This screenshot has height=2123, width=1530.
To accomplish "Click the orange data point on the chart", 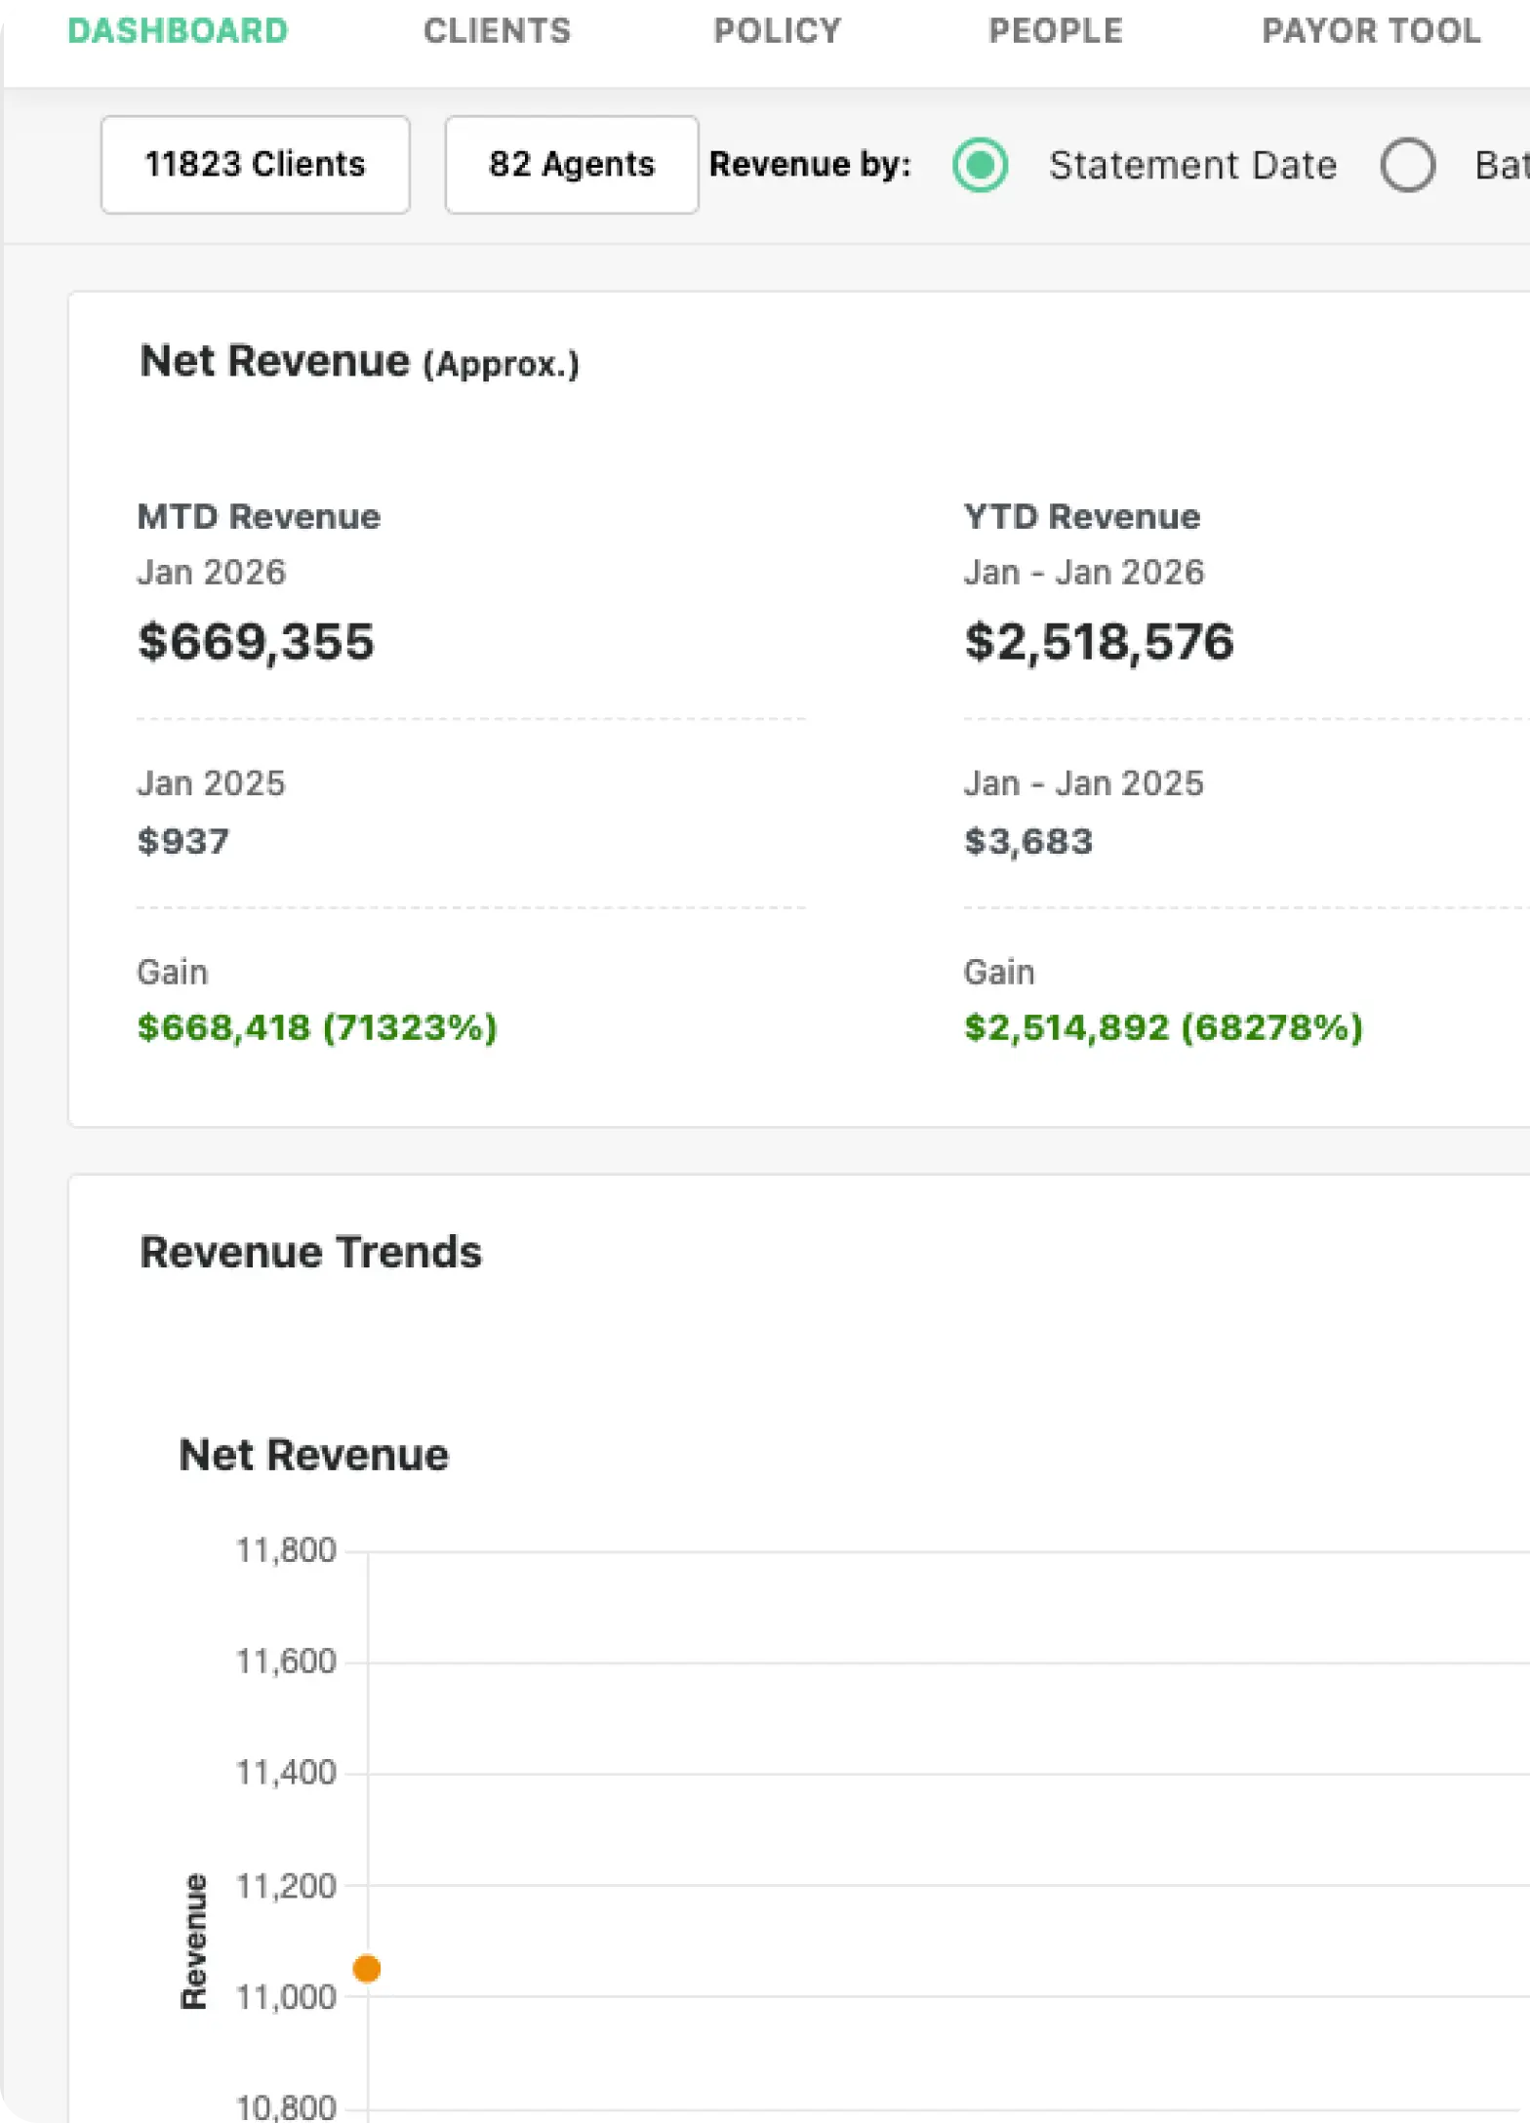I will (x=367, y=1969).
